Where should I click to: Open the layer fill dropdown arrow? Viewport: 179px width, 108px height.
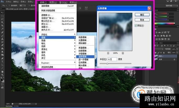click(177, 53)
